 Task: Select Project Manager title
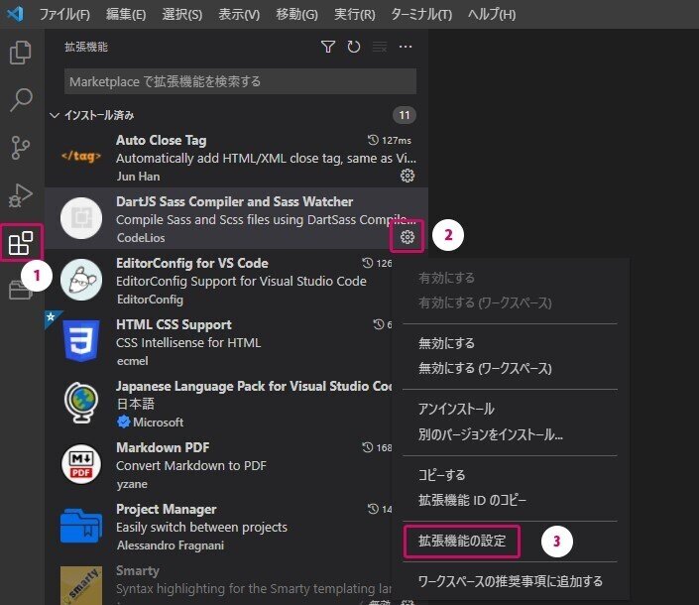167,509
